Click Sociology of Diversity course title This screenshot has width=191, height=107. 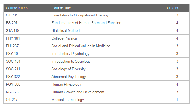[x=68, y=69]
